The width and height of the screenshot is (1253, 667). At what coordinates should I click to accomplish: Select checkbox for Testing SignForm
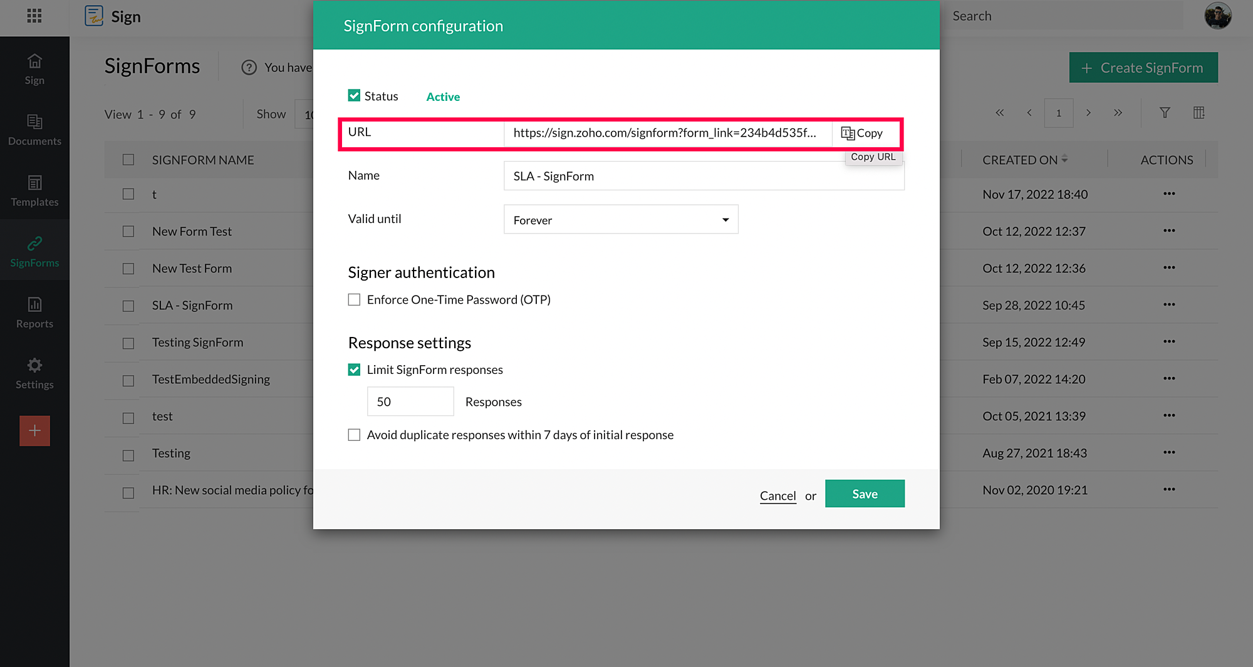point(128,343)
